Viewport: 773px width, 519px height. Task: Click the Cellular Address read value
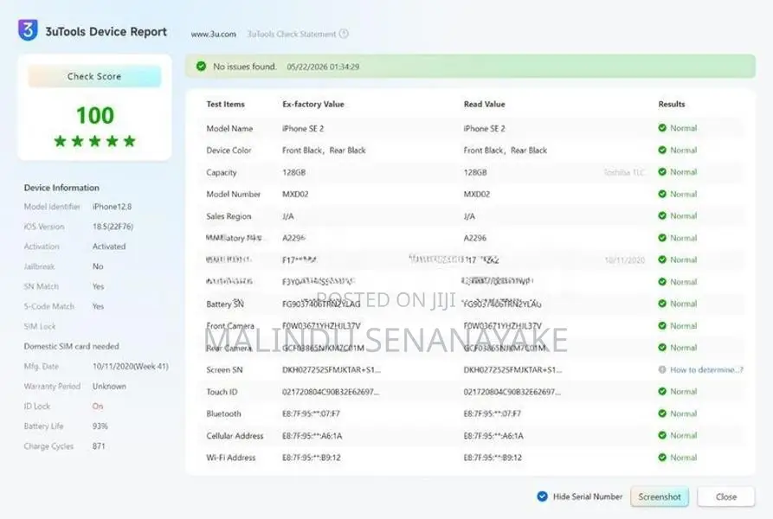[493, 436]
